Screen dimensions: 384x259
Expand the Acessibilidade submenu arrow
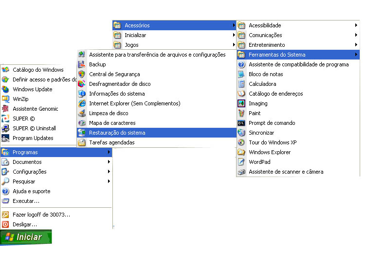coord(356,25)
